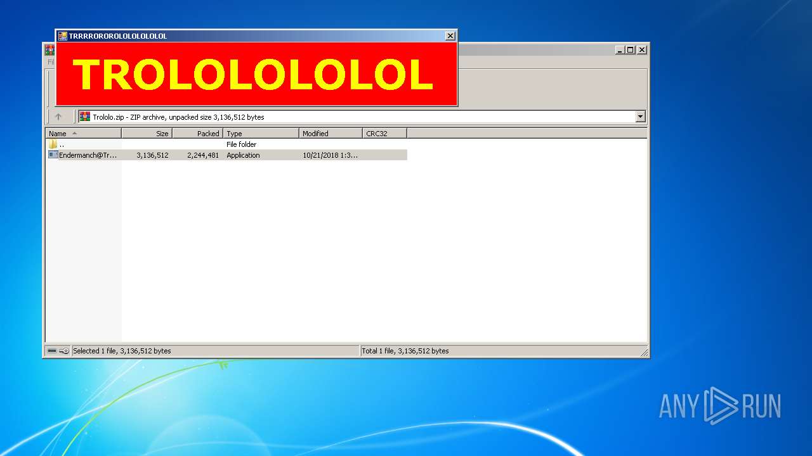
Task: Sort files by Modified column
Action: tap(331, 134)
